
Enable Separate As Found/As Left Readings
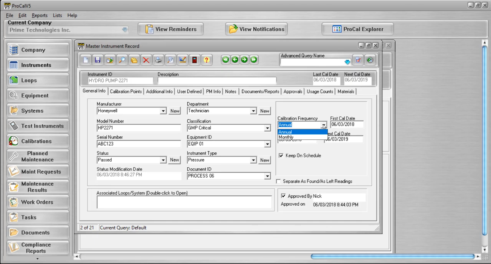coord(278,181)
